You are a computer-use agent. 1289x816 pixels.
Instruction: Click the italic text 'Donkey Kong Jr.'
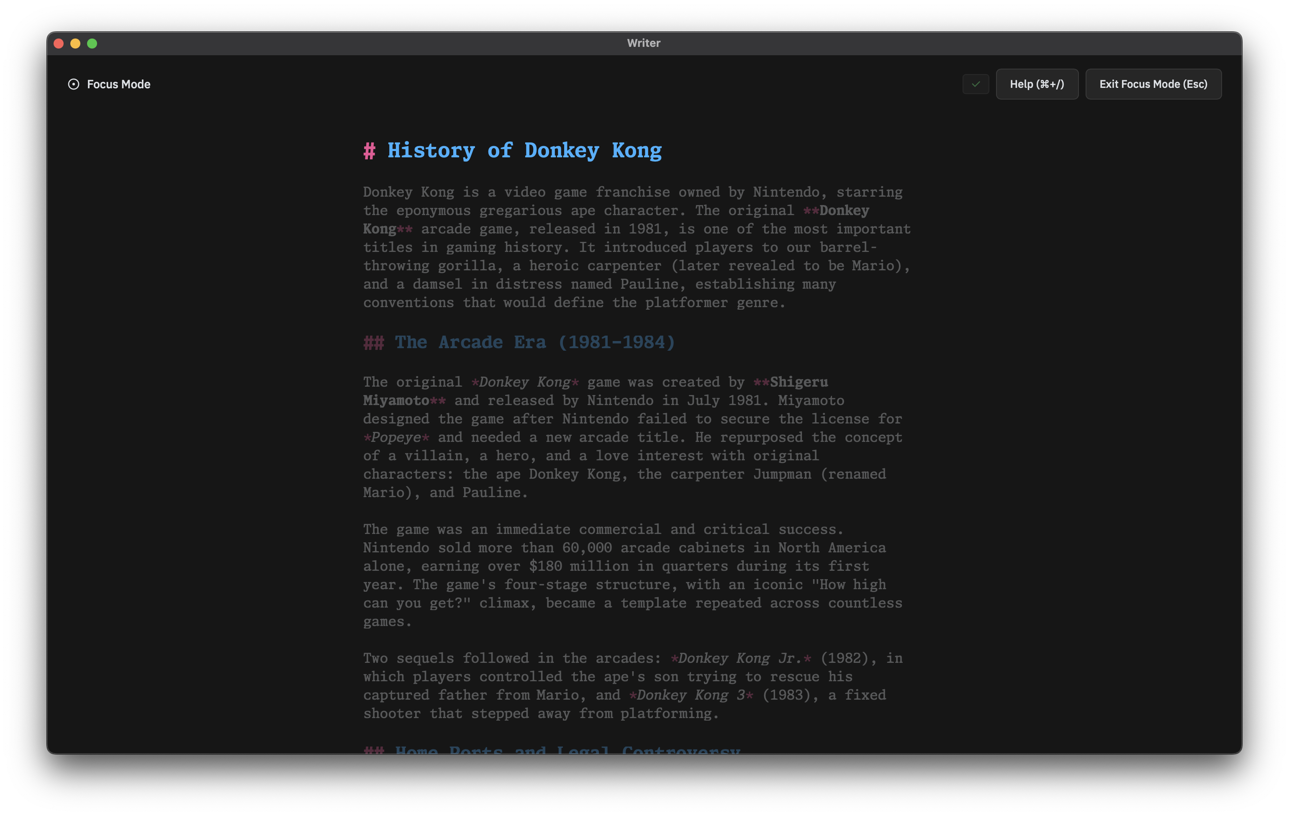tap(740, 658)
